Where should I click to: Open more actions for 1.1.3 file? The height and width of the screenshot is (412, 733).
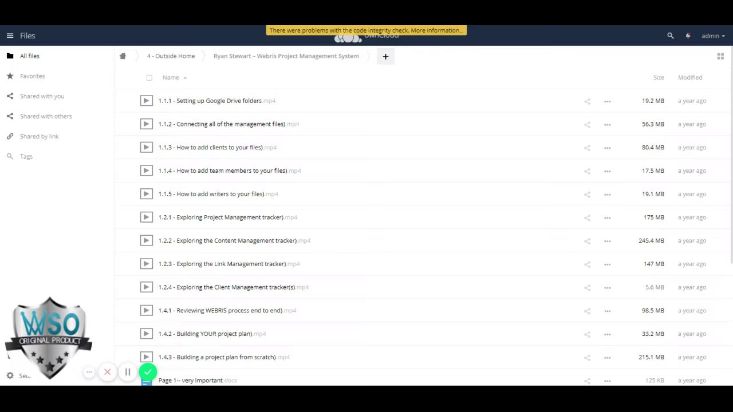coord(607,148)
